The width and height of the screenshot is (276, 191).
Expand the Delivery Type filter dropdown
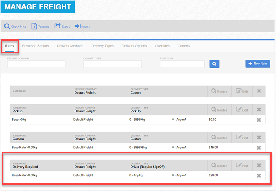click(113, 64)
